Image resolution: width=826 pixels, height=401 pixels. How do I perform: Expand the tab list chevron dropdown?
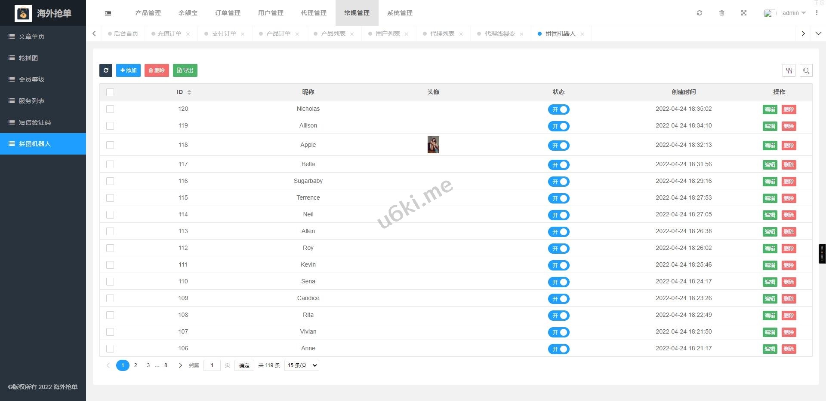click(x=818, y=33)
